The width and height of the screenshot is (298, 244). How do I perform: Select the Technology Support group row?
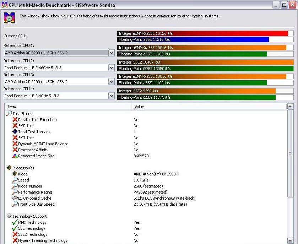pyautogui.click(x=29, y=216)
